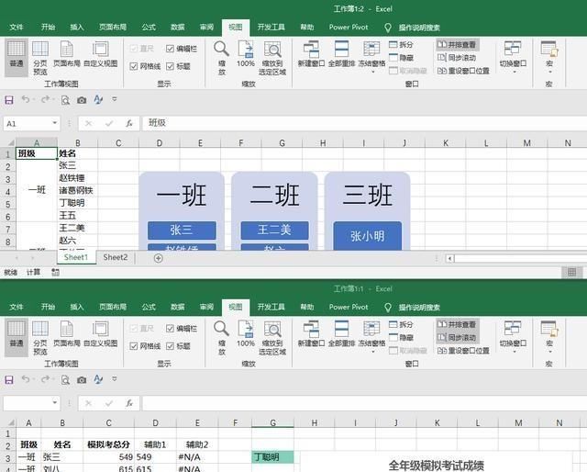Switch to Sheet2 tab
This screenshot has width=587, height=472.
(x=116, y=257)
